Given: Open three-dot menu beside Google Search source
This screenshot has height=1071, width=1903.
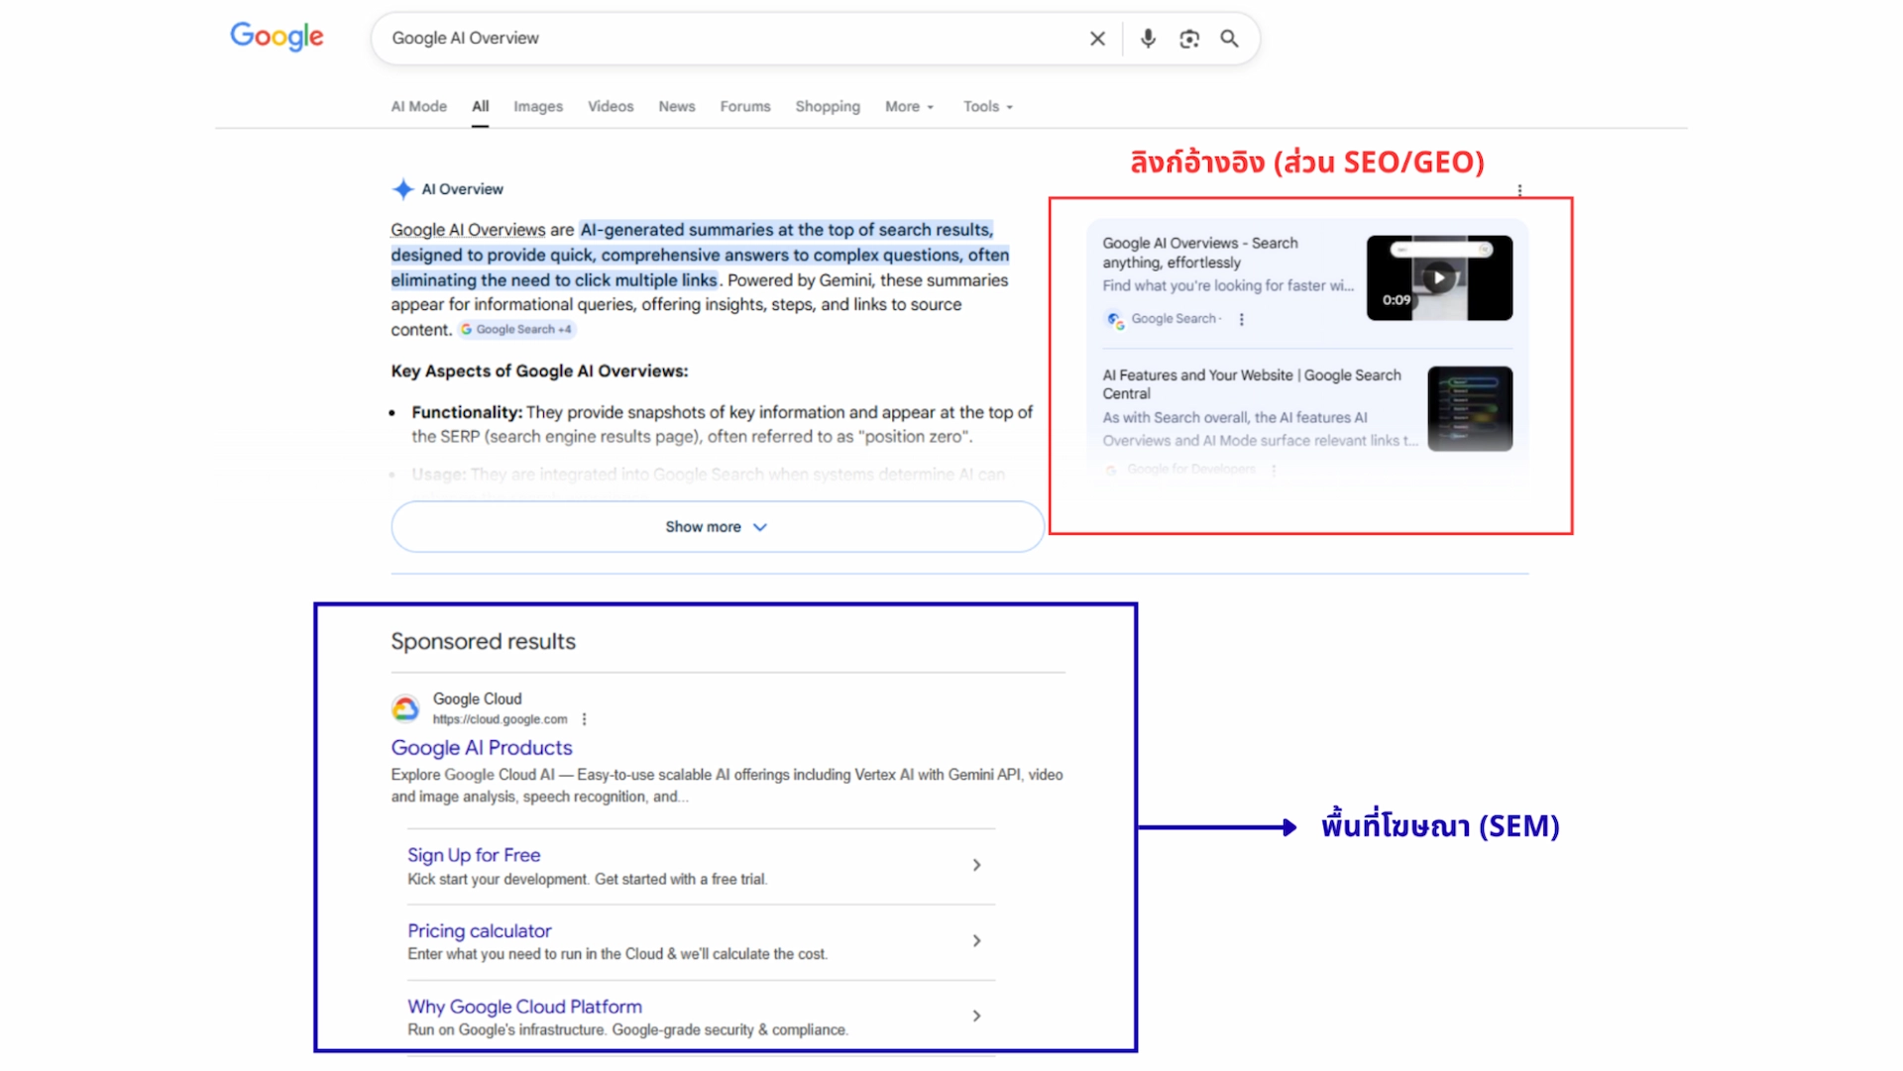Looking at the screenshot, I should 1241,319.
